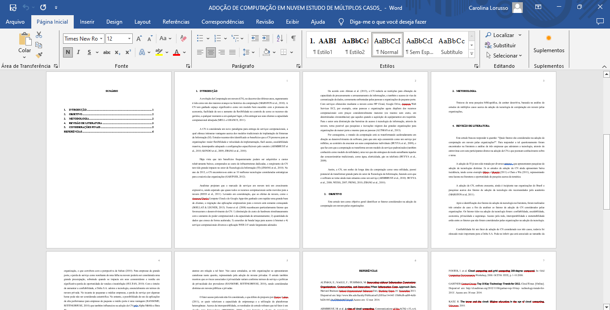610x310 pixels.
Task: Open the Times New Roman font name dropdown
Action: click(101, 39)
